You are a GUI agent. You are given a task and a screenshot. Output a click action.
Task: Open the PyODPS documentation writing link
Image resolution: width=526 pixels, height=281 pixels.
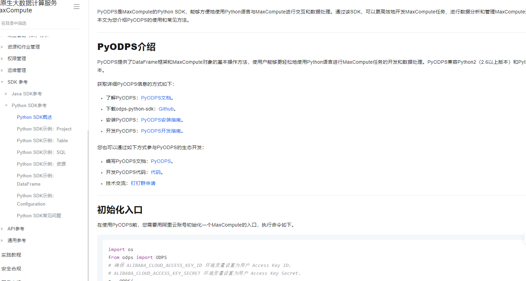[x=161, y=161]
